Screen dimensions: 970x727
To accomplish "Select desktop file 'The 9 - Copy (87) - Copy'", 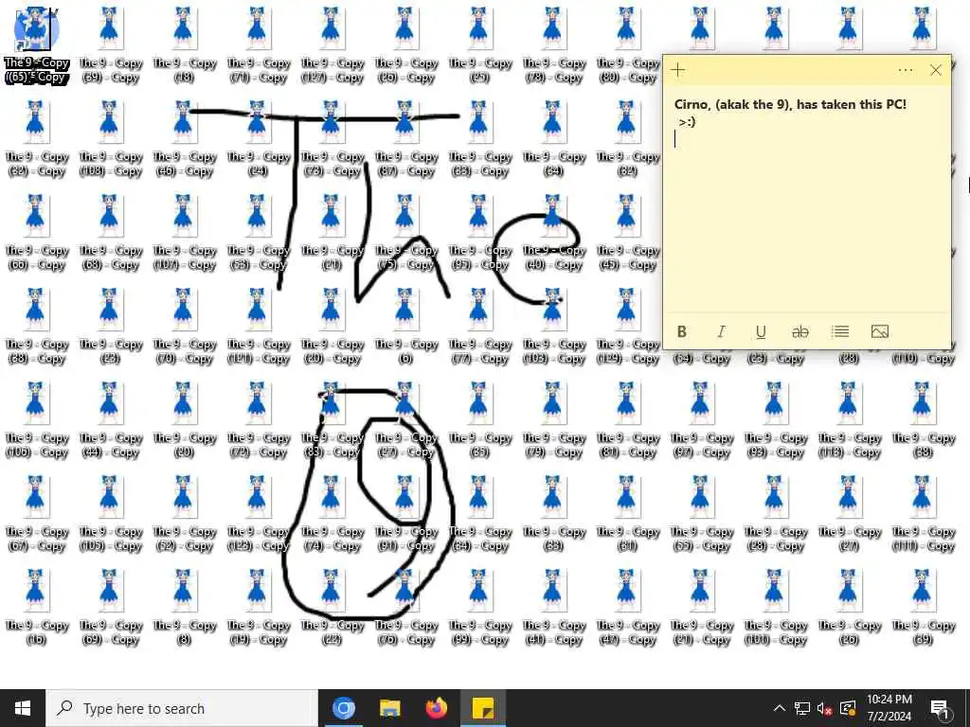I will [405, 138].
